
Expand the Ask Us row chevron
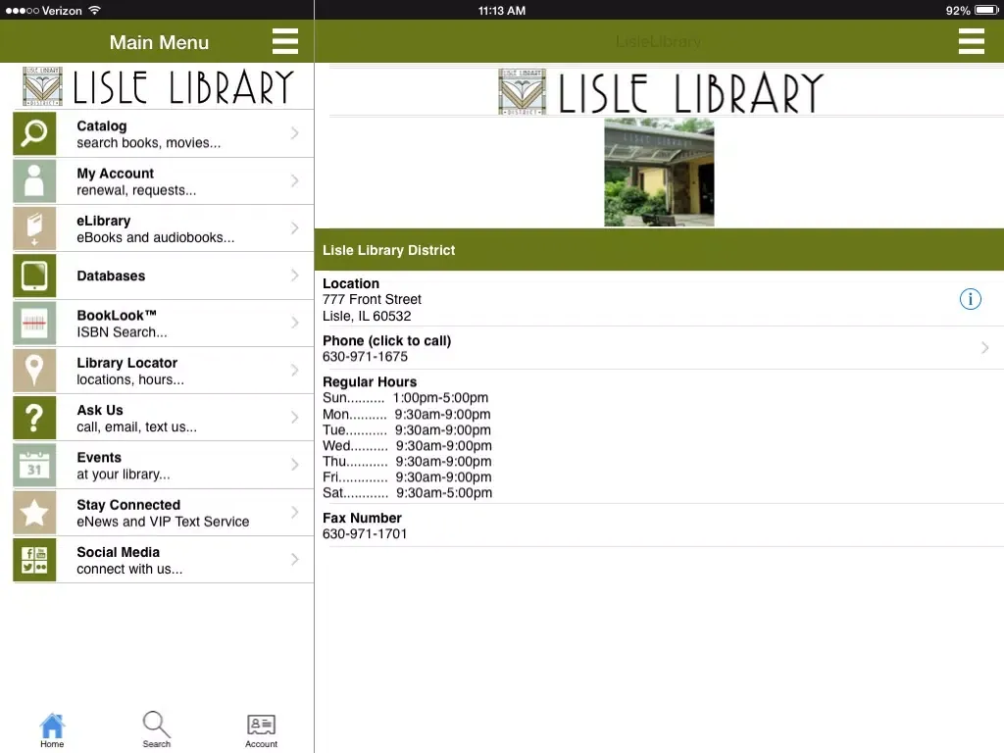[294, 418]
